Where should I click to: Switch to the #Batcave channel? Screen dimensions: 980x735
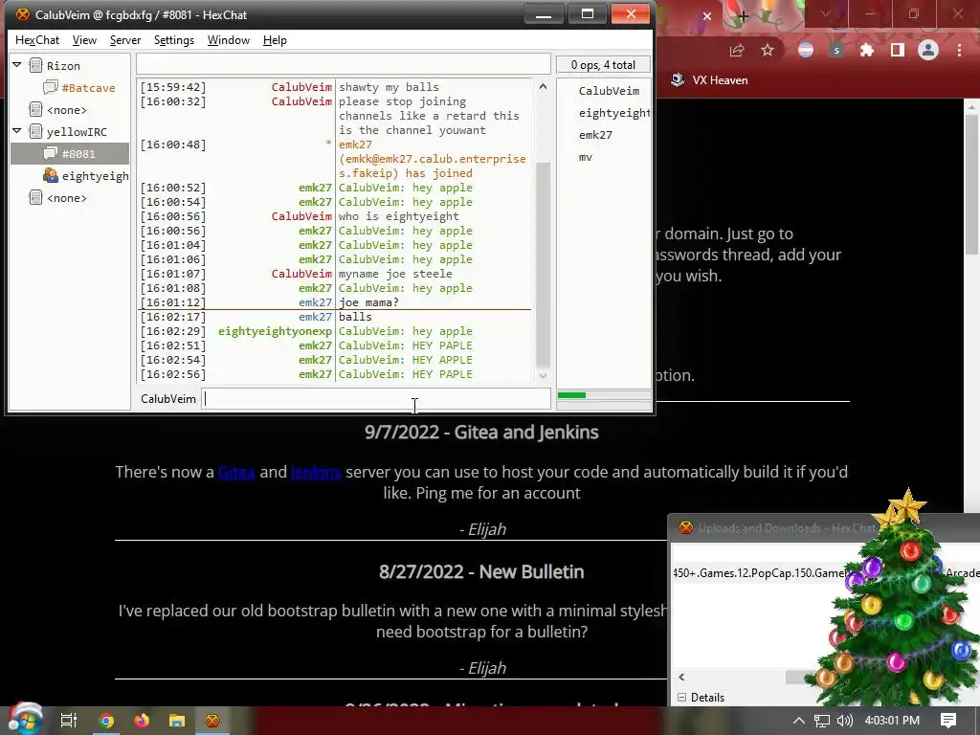[x=88, y=88]
